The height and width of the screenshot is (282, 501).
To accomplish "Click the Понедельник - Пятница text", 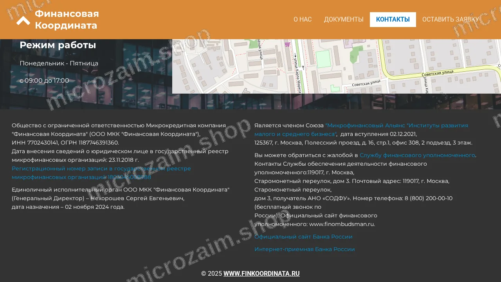I will (59, 63).
